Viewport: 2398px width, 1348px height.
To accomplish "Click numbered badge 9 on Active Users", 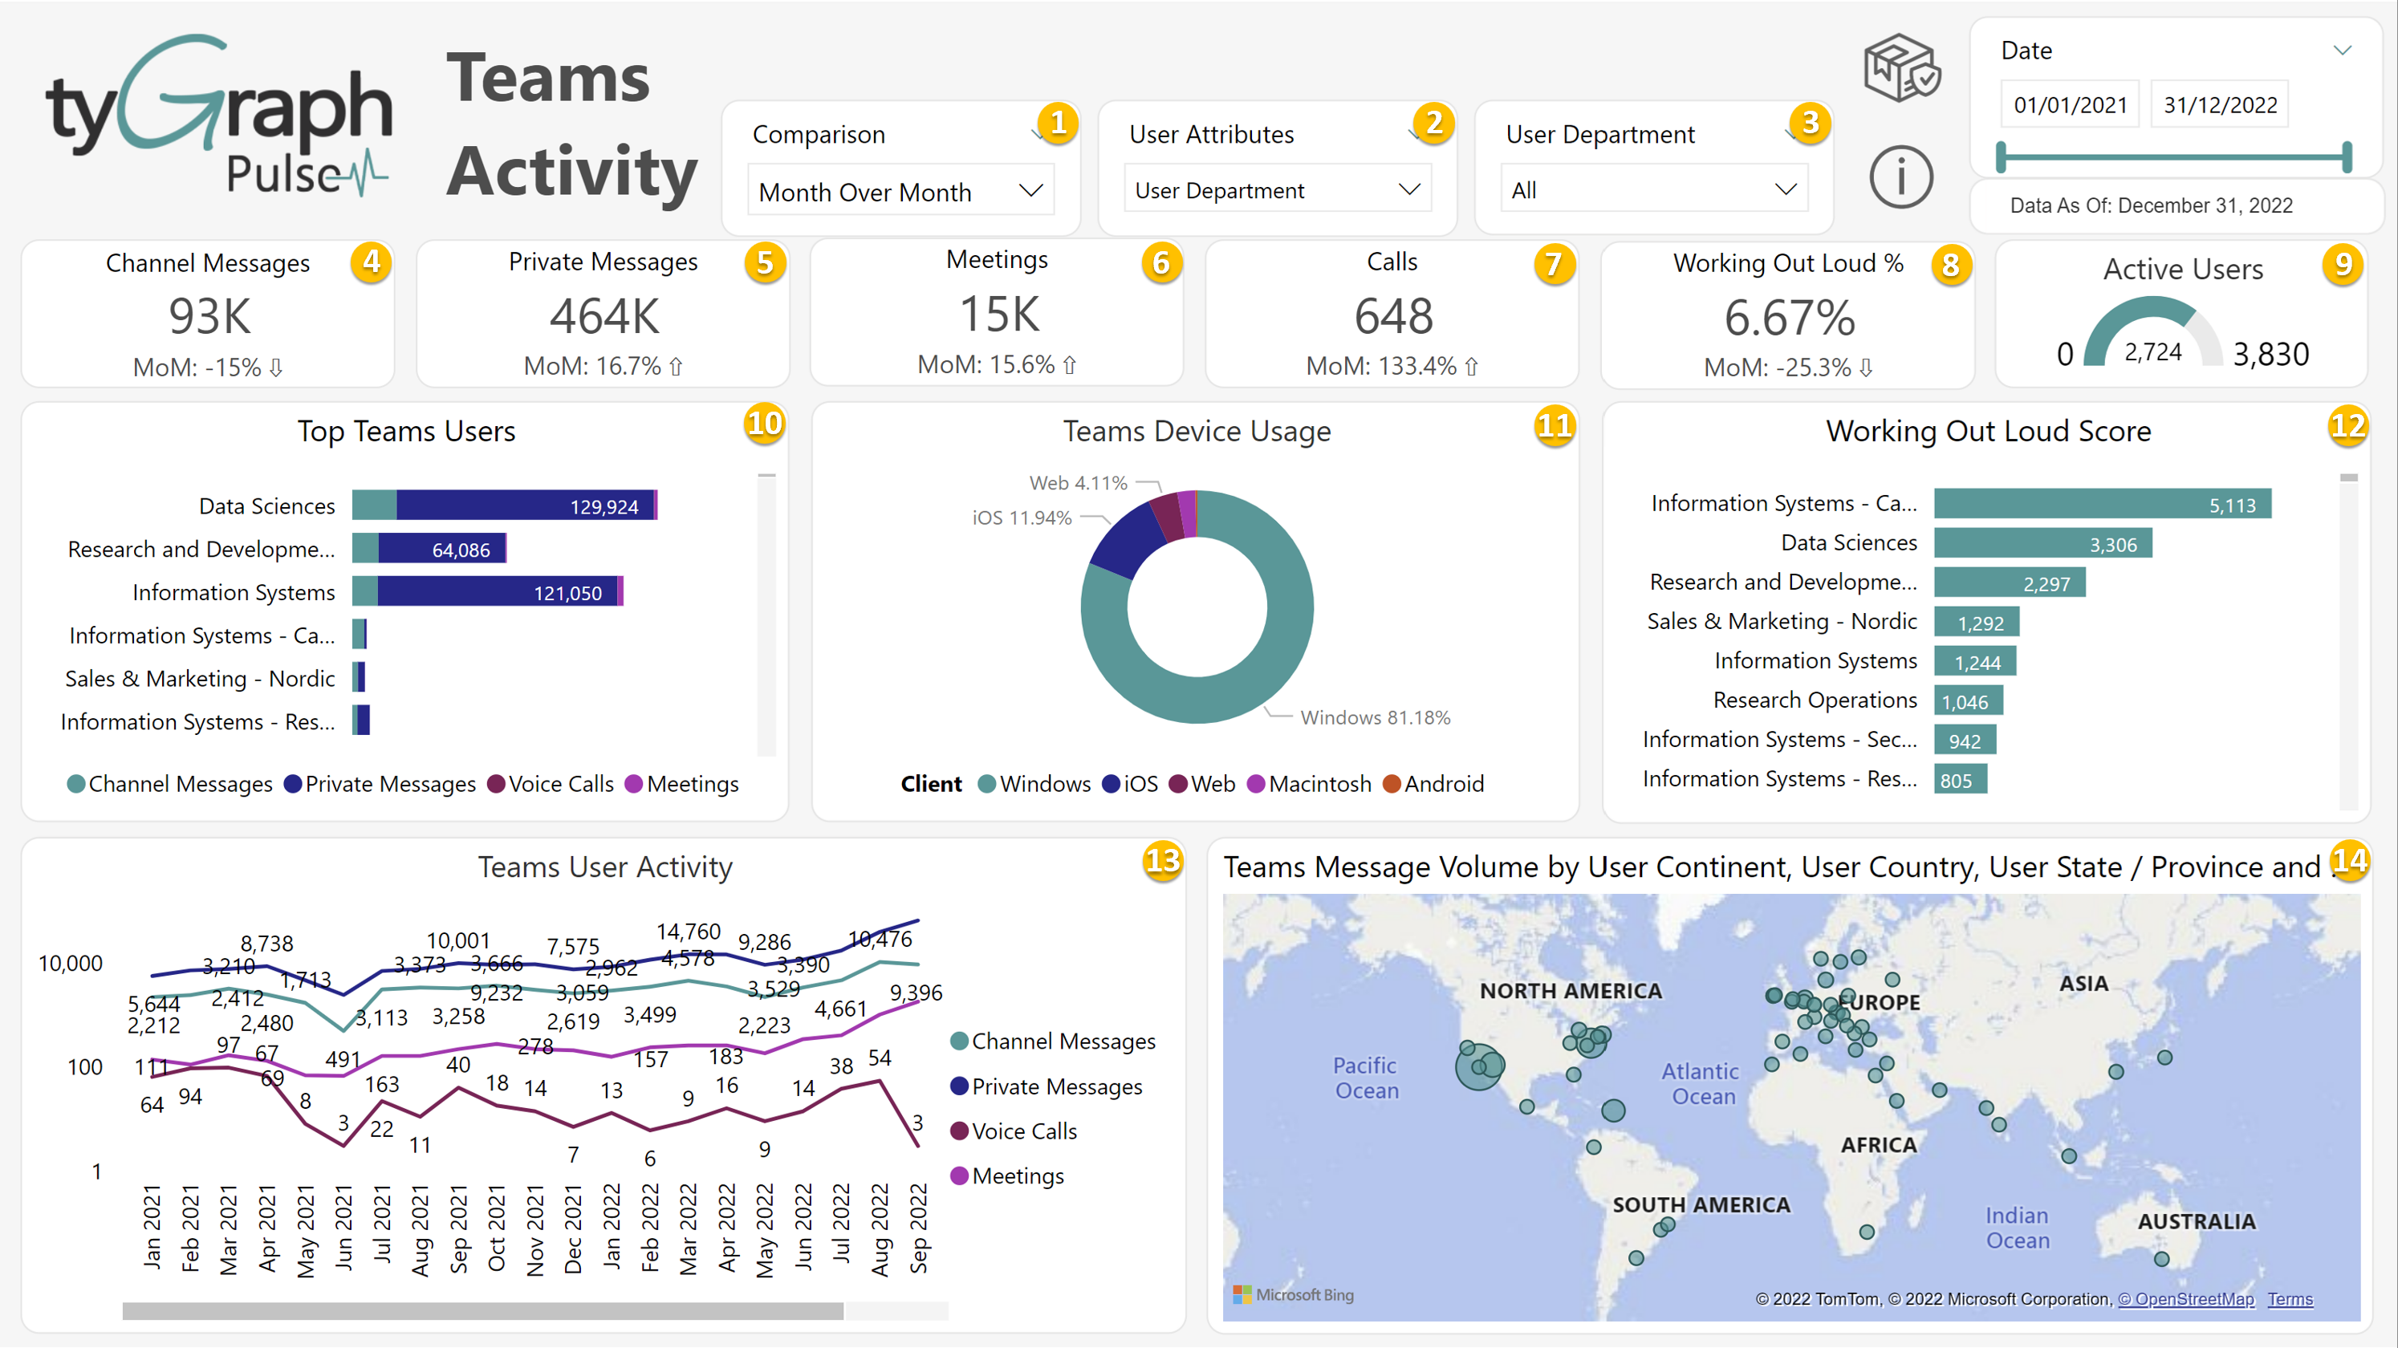I will (2343, 265).
